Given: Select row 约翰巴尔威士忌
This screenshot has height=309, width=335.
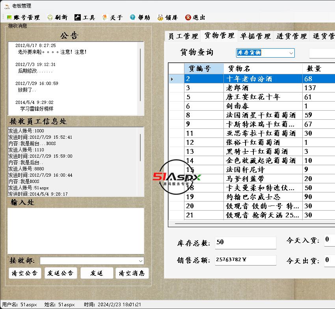Looking at the screenshot, I should 252,197.
